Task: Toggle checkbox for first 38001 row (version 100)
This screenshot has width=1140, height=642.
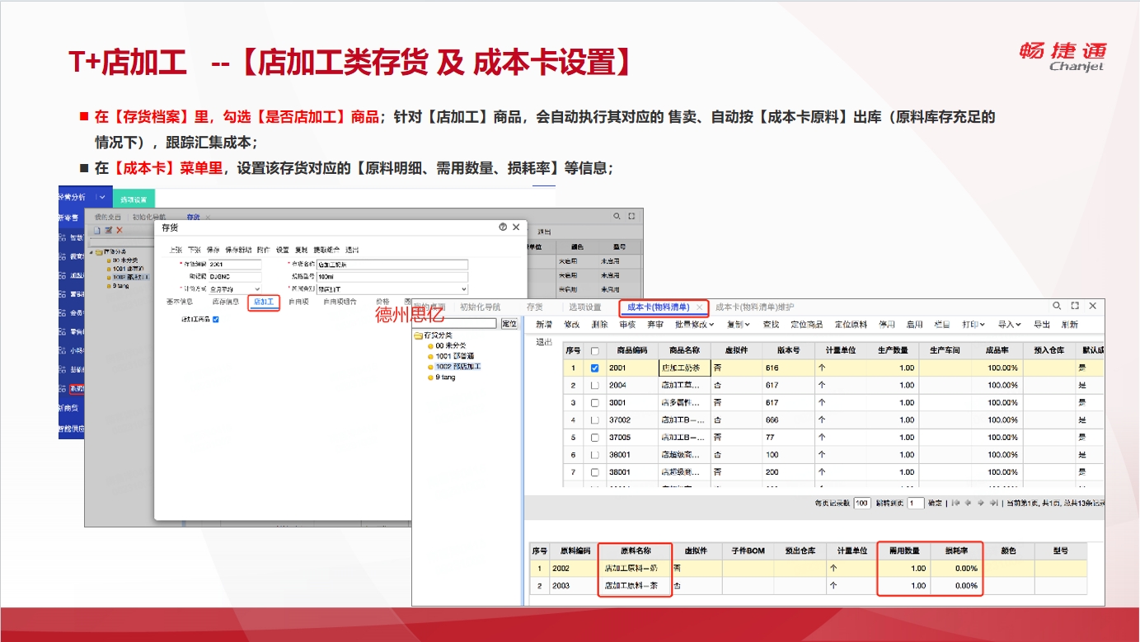Action: [595, 455]
